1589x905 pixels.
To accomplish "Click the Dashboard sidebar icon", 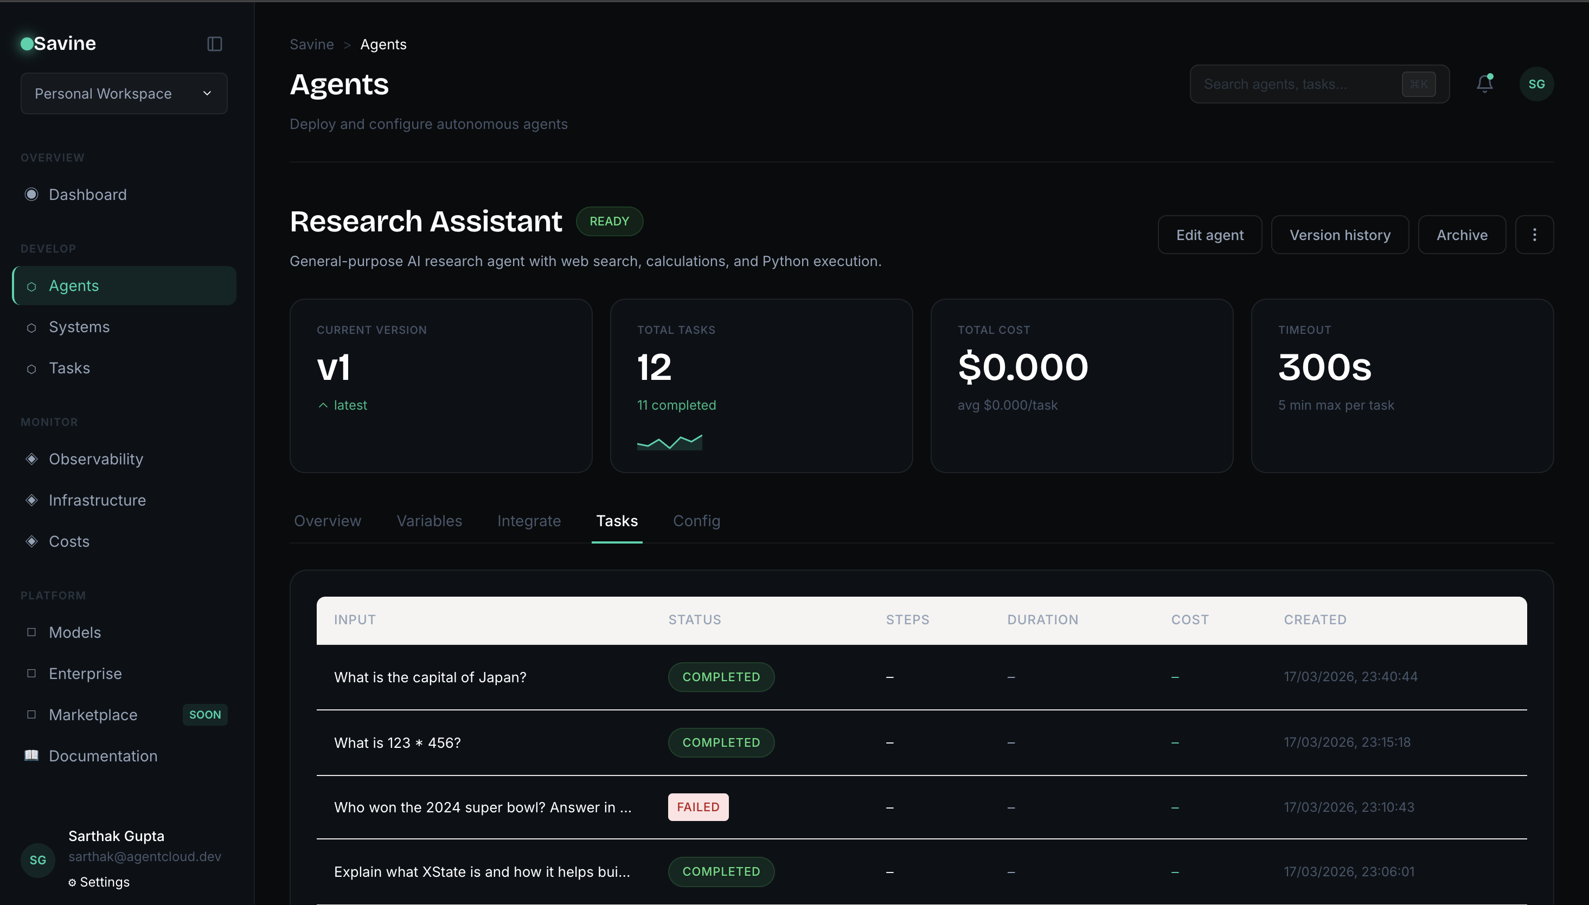I will pyautogui.click(x=31, y=195).
